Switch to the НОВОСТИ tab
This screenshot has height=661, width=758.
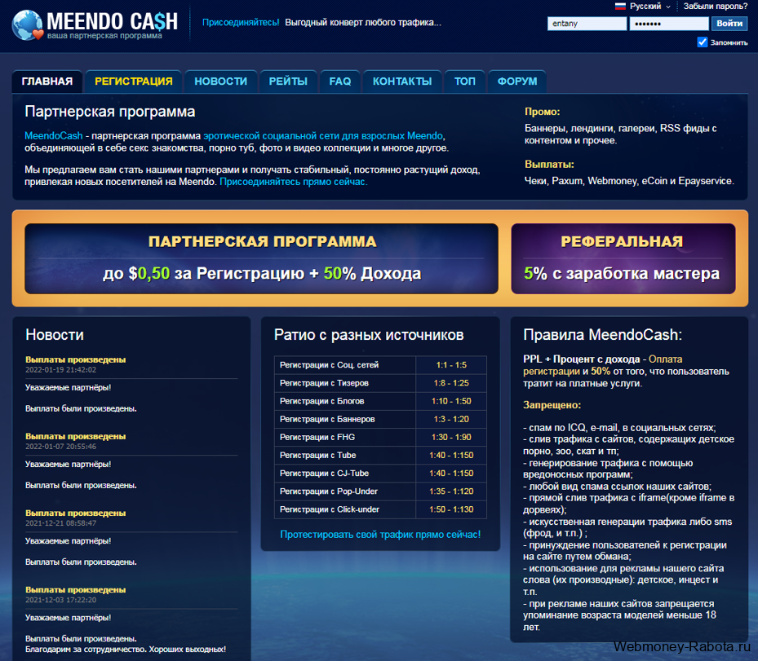pyautogui.click(x=220, y=82)
